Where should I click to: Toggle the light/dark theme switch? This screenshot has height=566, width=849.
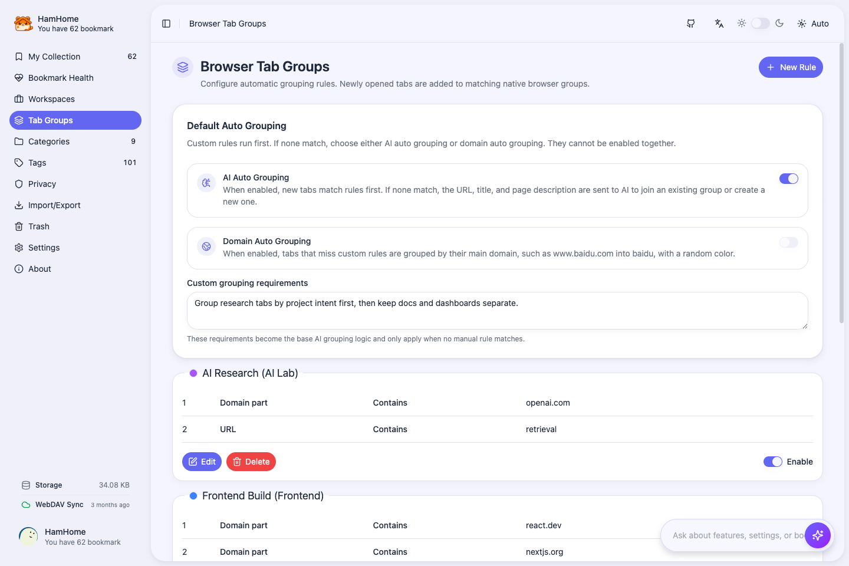(x=761, y=23)
